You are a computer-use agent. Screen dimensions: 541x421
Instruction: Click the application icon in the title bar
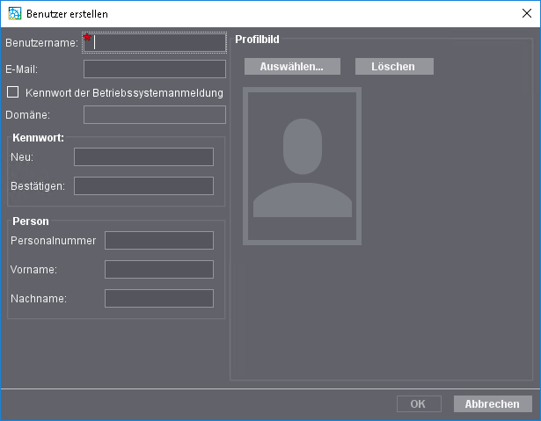click(x=12, y=13)
